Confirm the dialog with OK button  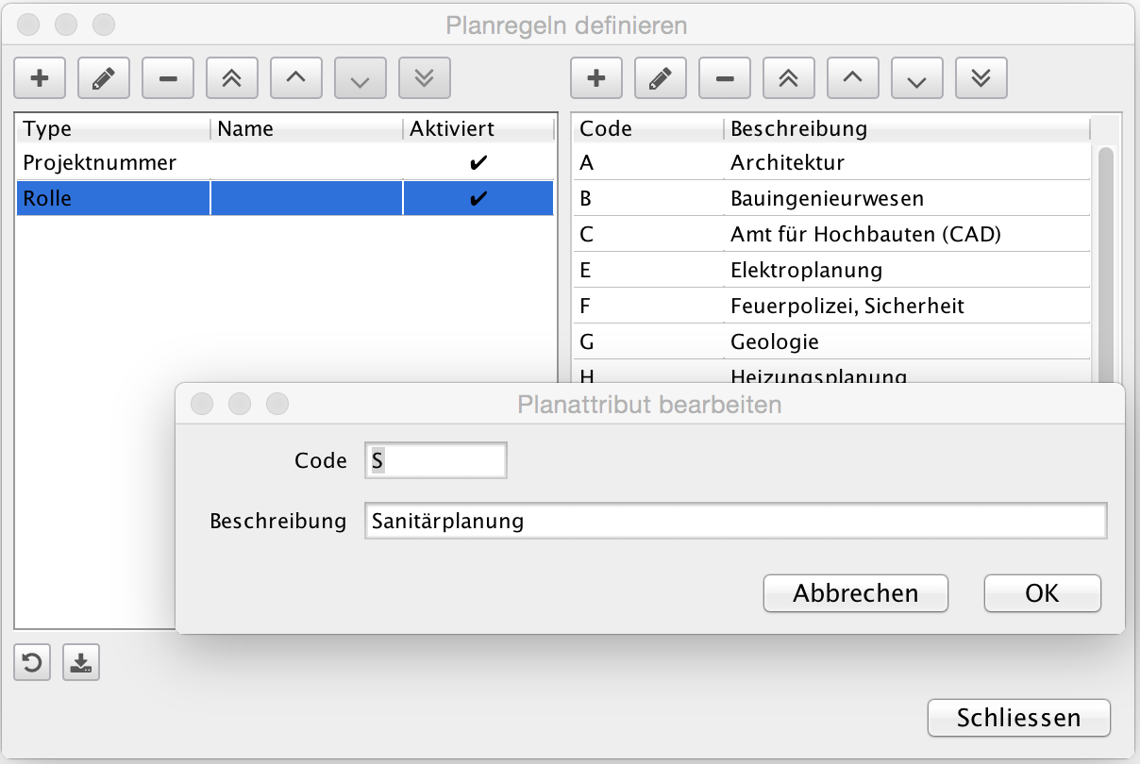click(1042, 593)
